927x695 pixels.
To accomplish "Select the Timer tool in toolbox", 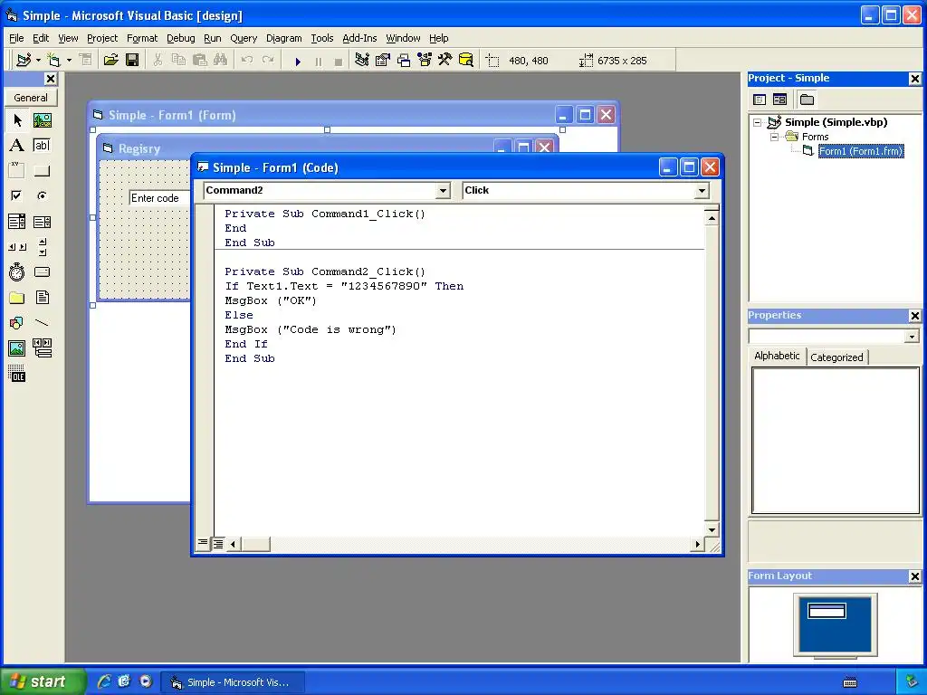I will coord(17,271).
